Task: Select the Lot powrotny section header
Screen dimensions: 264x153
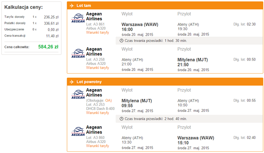Action: coord(165,82)
